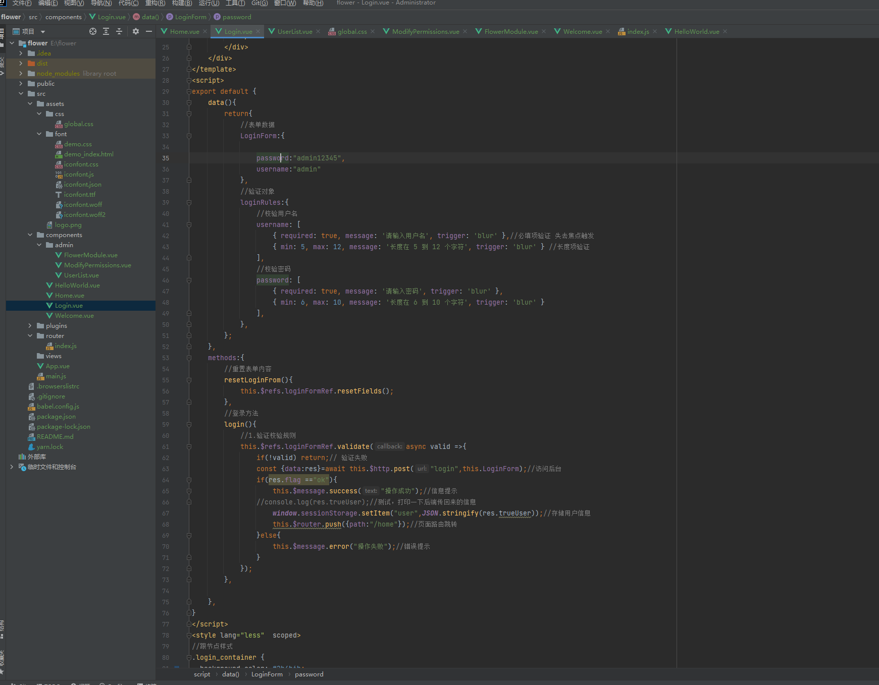Open the 重构(R) menu
This screenshot has height=685, width=879.
(x=155, y=3)
